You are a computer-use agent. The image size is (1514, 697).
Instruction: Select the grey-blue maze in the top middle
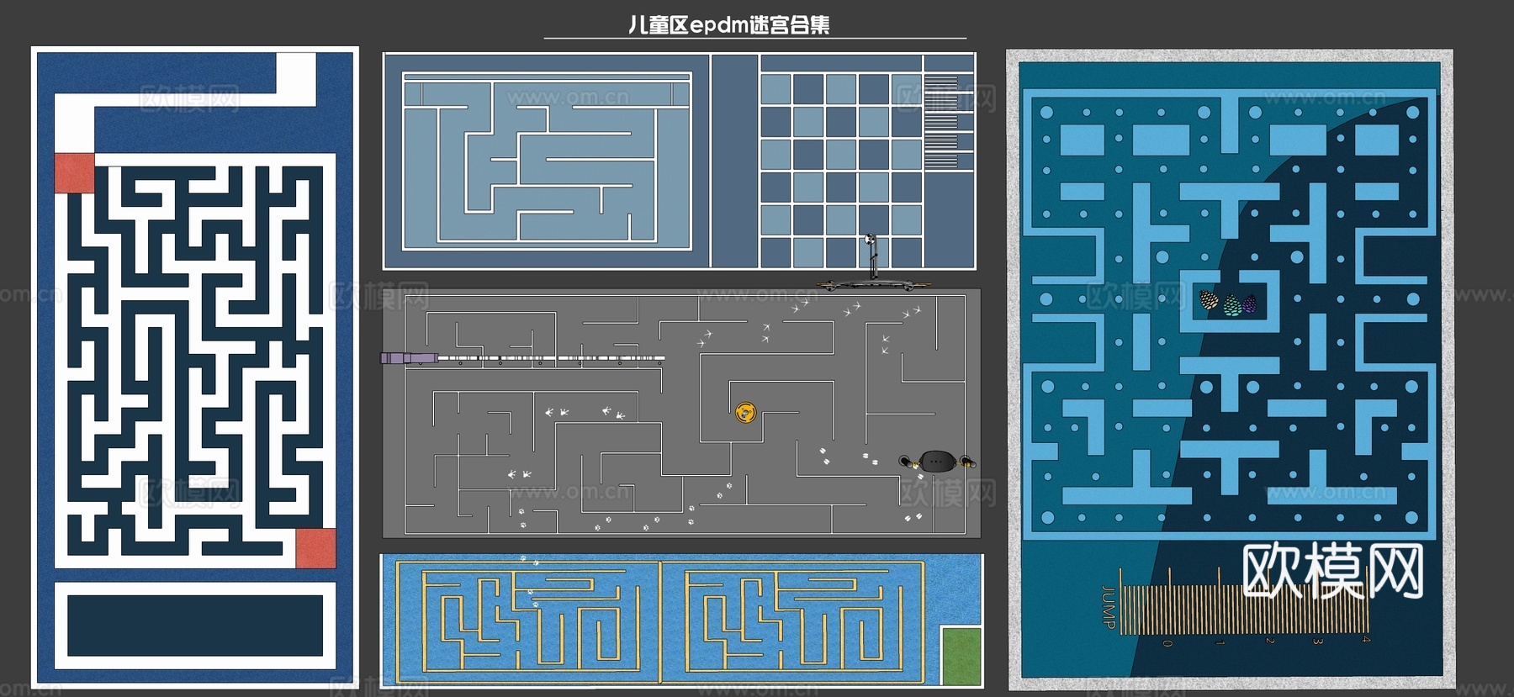tap(547, 161)
